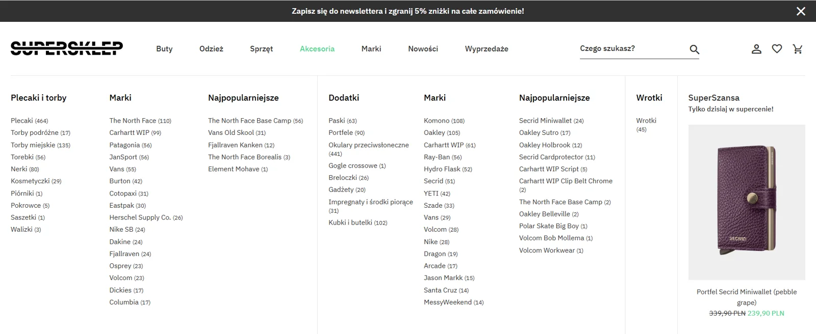This screenshot has width=816, height=334.
Task: Select Patagonia (56) brand
Action: (x=131, y=145)
